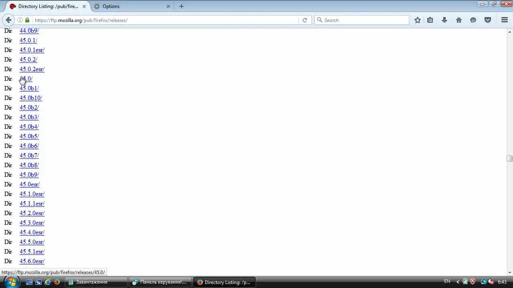Select the Directory Listing tab
The height and width of the screenshot is (288, 513).
47,6
